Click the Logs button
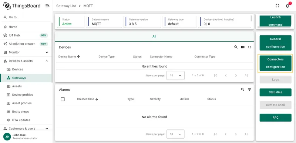This screenshot has width=296, height=143. point(275,80)
